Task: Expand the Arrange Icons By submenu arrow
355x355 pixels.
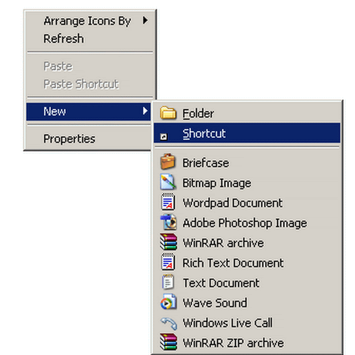Action: pos(145,20)
